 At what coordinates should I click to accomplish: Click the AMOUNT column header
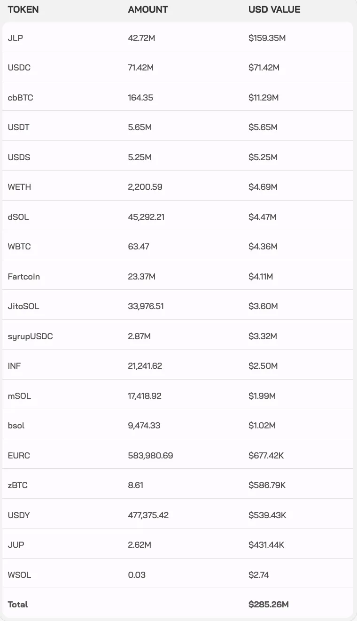pos(148,9)
